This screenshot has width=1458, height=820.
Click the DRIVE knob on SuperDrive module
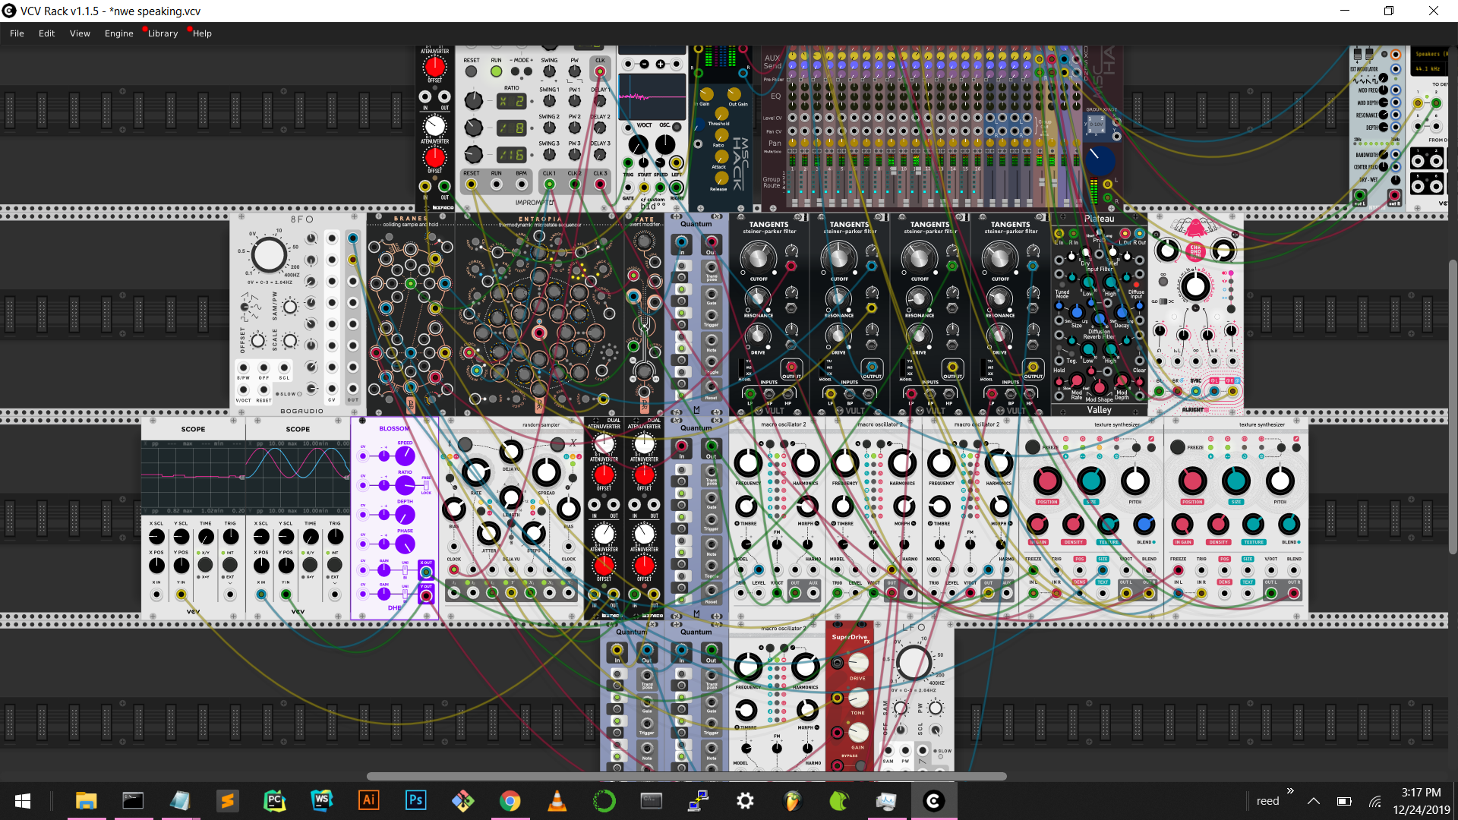pyautogui.click(x=857, y=663)
